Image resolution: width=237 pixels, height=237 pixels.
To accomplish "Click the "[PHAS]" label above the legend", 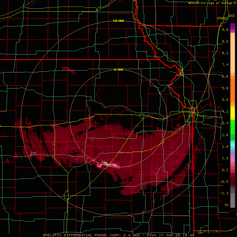I will pyautogui.click(x=222, y=18).
